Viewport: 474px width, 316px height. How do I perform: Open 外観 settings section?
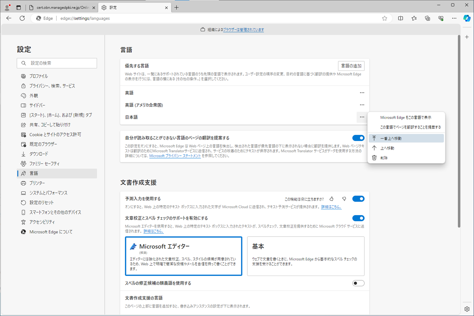57,96
